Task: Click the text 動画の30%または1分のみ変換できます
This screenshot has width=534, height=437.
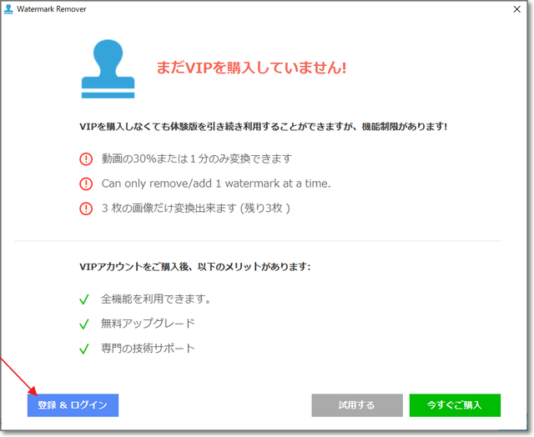Action: (x=196, y=158)
